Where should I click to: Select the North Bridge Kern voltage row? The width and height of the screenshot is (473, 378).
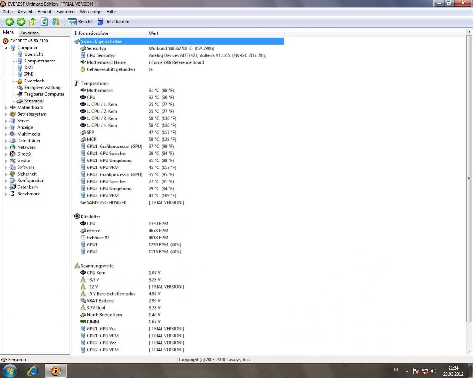point(179,315)
